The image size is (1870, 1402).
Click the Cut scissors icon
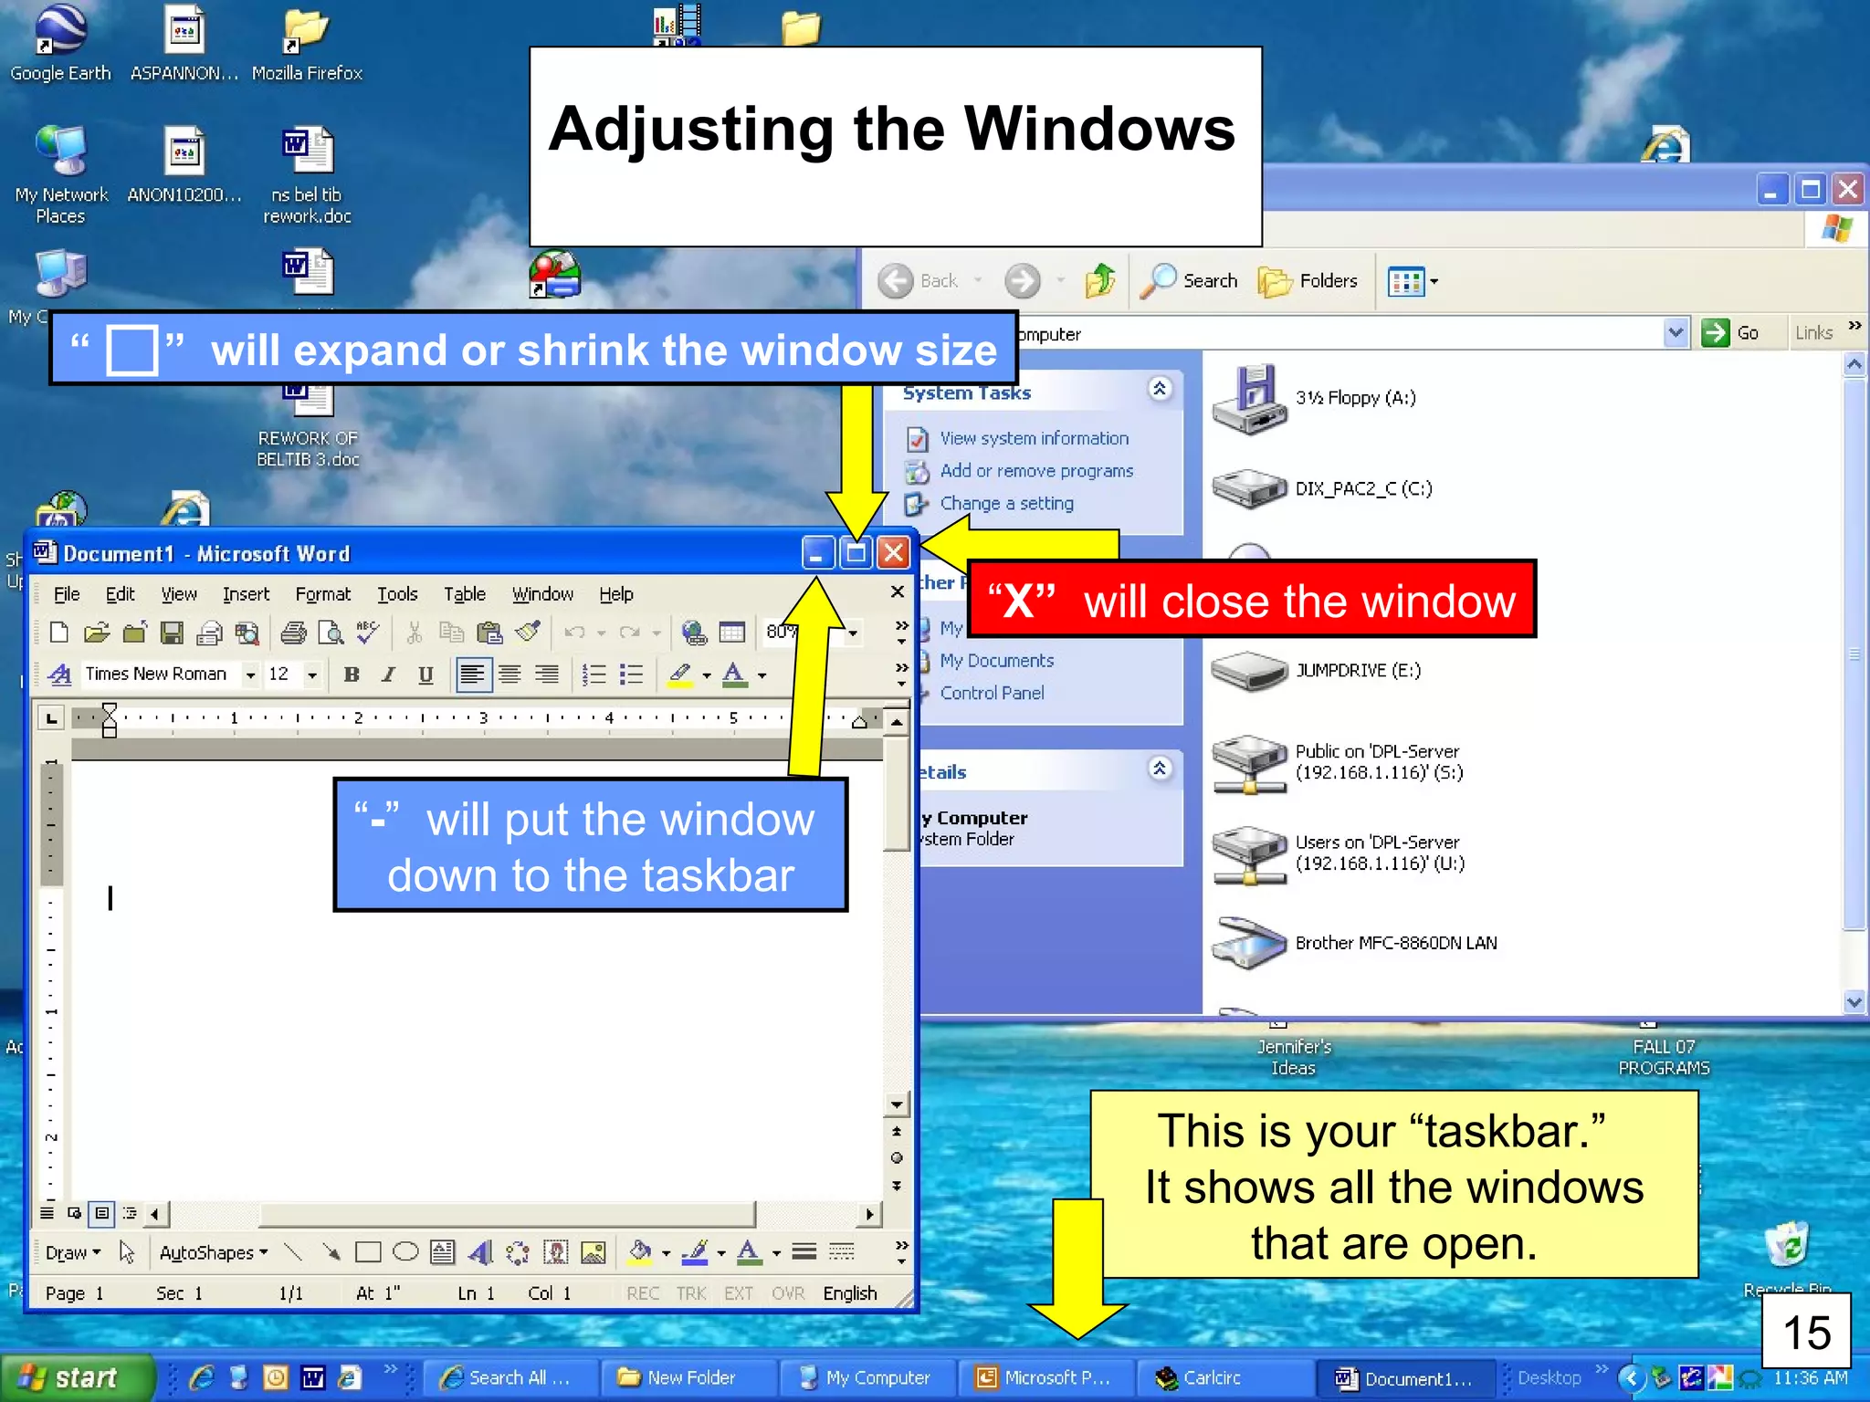click(x=415, y=632)
